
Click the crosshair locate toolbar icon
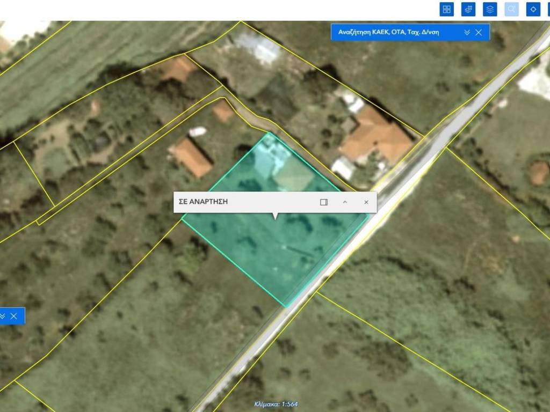533,9
